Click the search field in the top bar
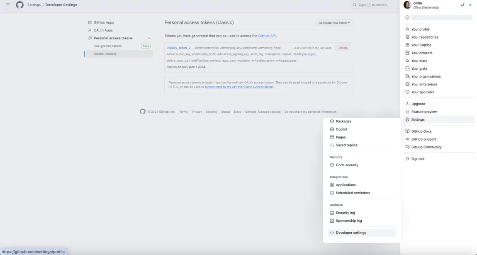The image size is (477, 255). tap(373, 5)
